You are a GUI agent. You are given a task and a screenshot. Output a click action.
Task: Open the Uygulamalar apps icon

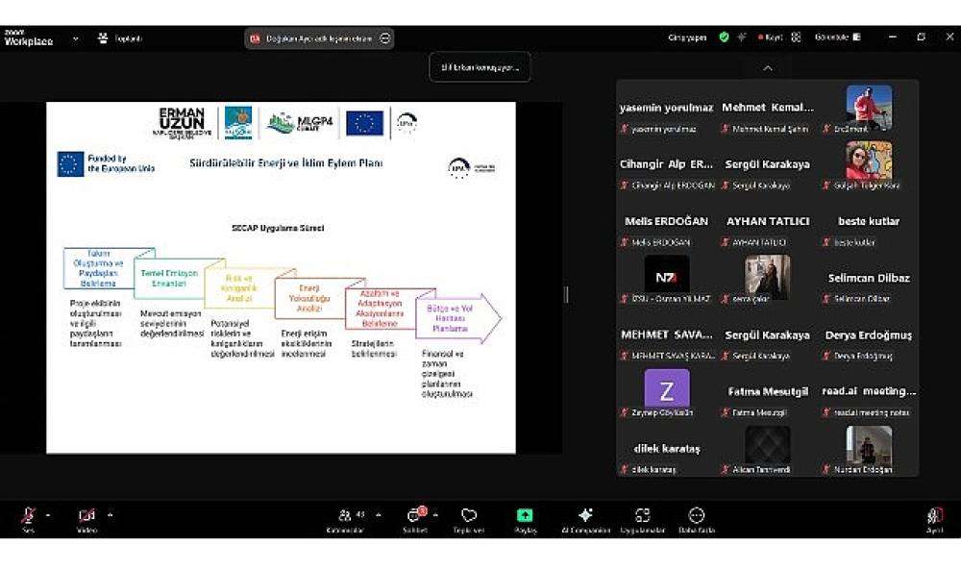coord(642,517)
